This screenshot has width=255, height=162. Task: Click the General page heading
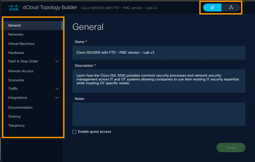point(88,27)
